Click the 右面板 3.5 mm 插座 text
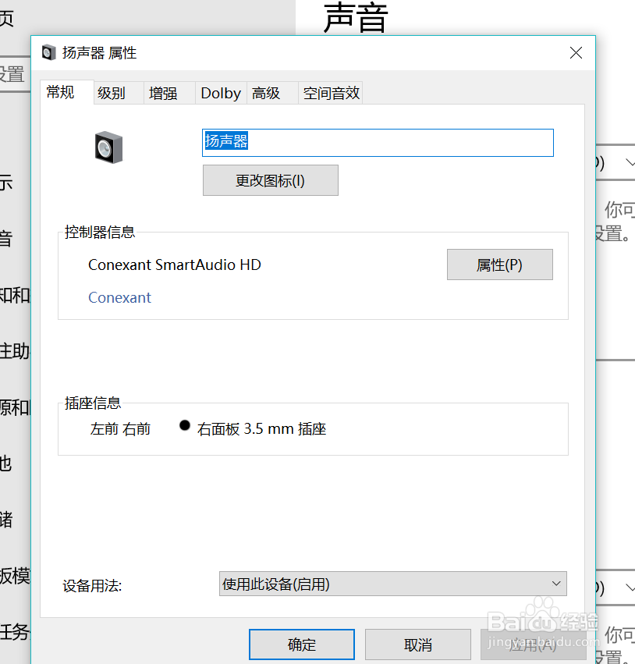Screen dimensions: 635x664 [261, 429]
